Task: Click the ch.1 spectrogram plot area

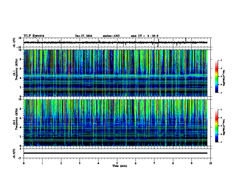Action: click(x=116, y=73)
